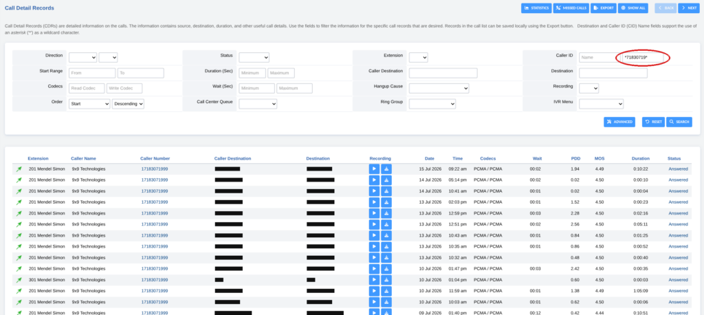This screenshot has width=704, height=315.
Task: Open the Ring Group dropdown
Action: (432, 103)
